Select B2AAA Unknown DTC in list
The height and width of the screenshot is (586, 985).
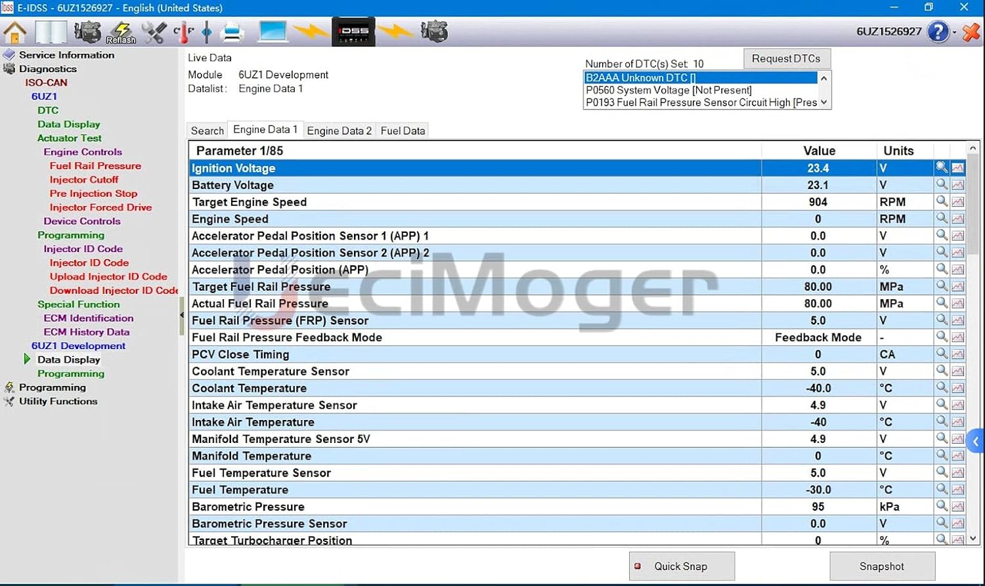click(701, 77)
